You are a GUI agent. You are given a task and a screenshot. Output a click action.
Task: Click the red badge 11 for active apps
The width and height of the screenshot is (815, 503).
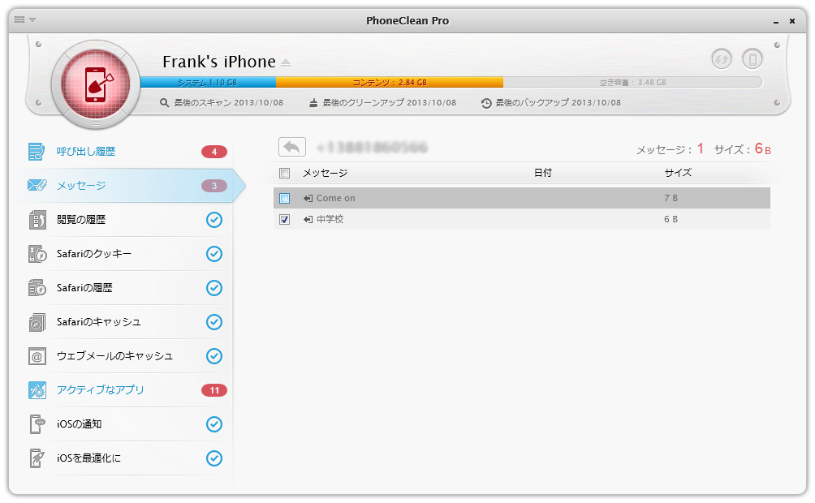(214, 390)
